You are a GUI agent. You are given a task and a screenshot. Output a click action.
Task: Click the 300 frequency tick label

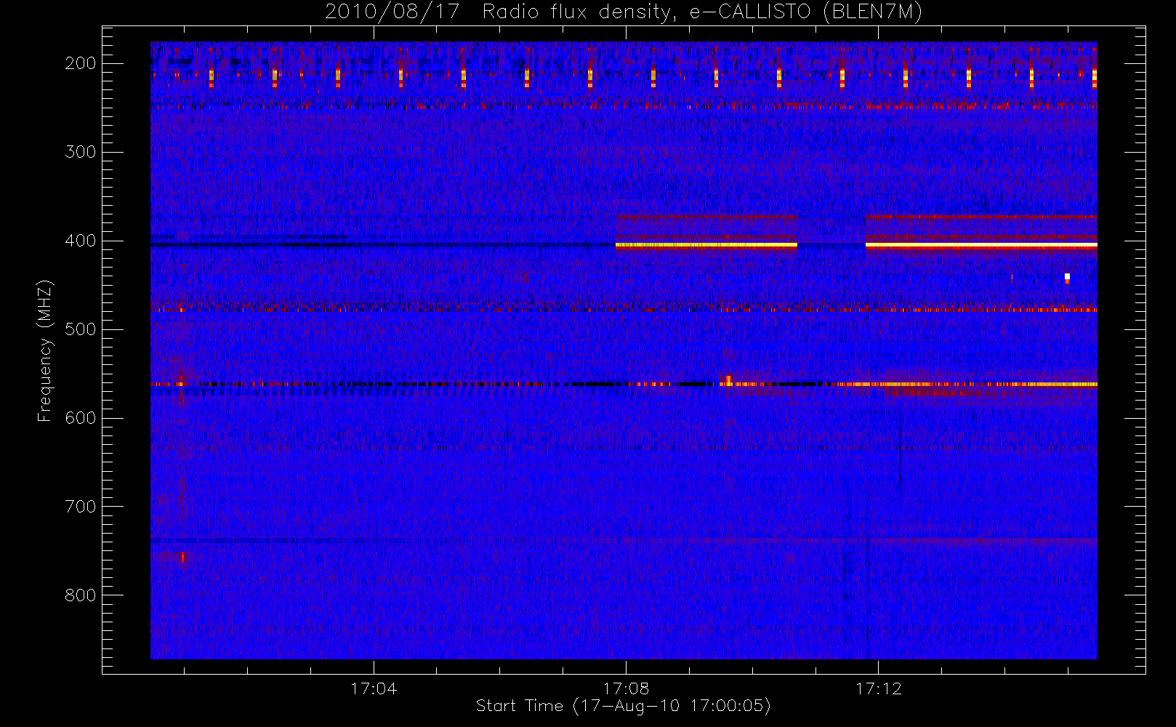click(x=81, y=152)
